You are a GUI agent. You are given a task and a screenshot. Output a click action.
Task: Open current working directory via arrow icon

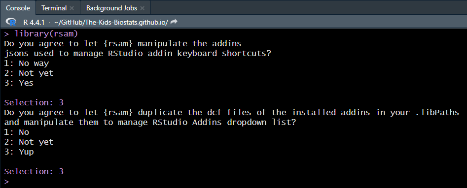[x=174, y=22]
